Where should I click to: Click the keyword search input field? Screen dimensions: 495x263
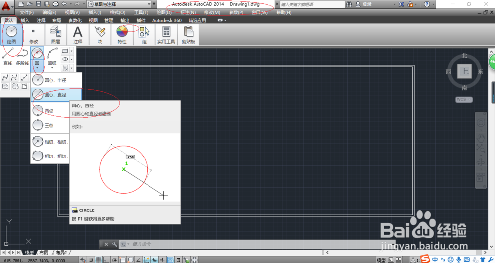pyautogui.click(x=312, y=4)
